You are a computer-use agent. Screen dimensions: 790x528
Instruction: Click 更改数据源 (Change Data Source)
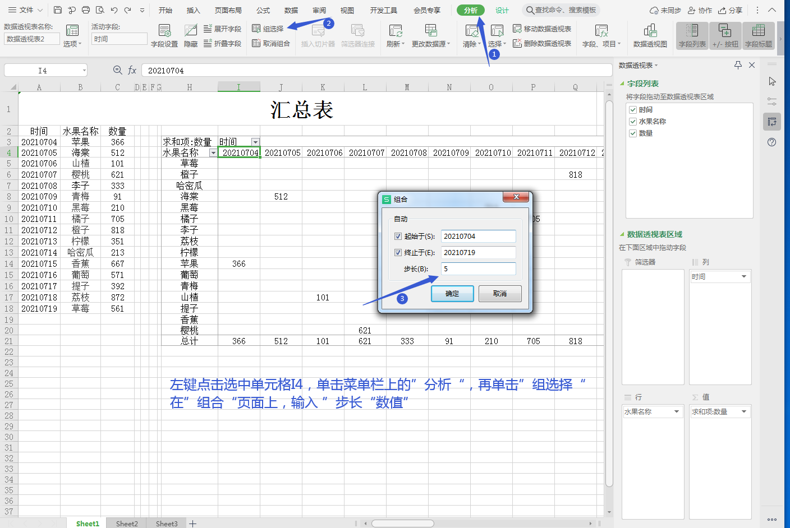click(431, 35)
